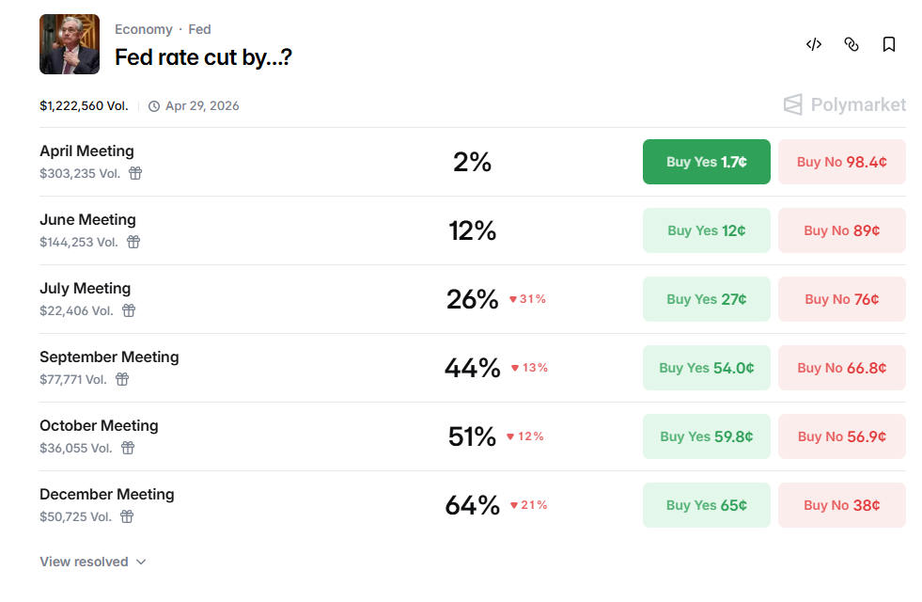Screen dimensions: 922x602
Task: Buy Yes at 1.7¢ for April Meeting
Action: [x=706, y=162]
